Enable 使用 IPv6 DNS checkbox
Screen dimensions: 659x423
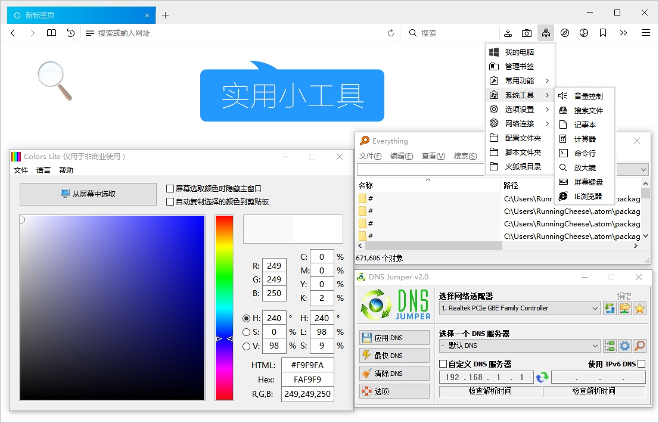(639, 363)
